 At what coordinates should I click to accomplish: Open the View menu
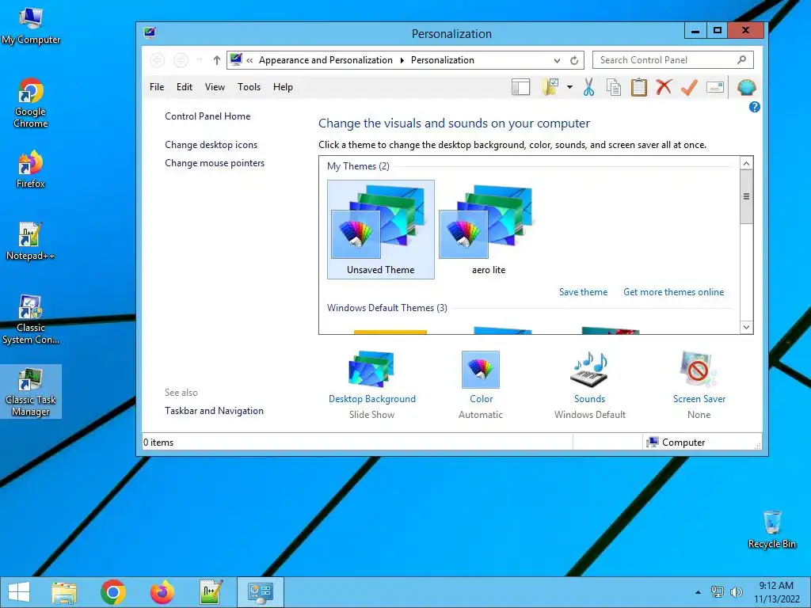pyautogui.click(x=215, y=87)
